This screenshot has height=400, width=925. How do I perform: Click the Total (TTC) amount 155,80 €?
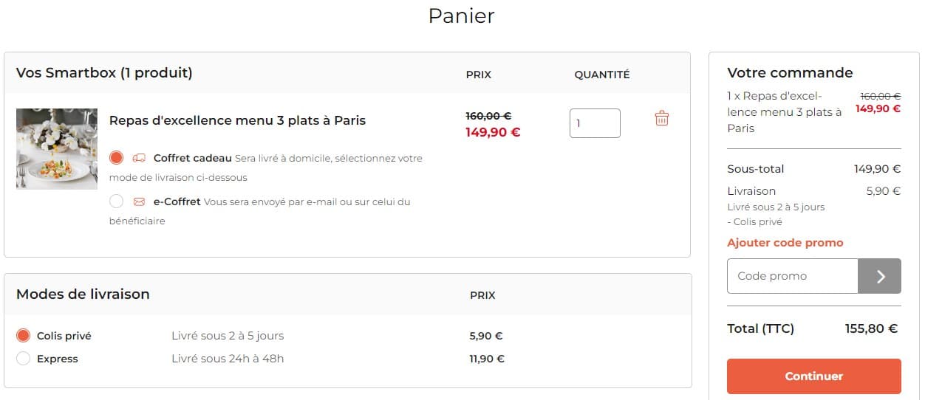pos(871,328)
